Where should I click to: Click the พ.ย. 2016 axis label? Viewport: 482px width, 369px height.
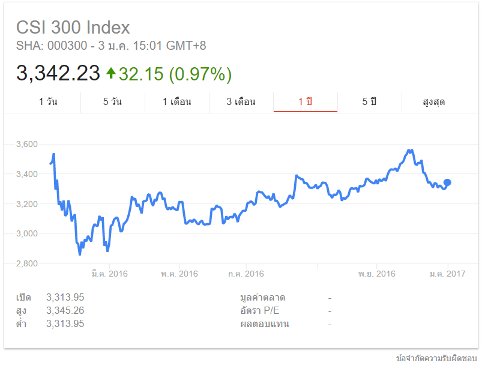pyautogui.click(x=377, y=274)
